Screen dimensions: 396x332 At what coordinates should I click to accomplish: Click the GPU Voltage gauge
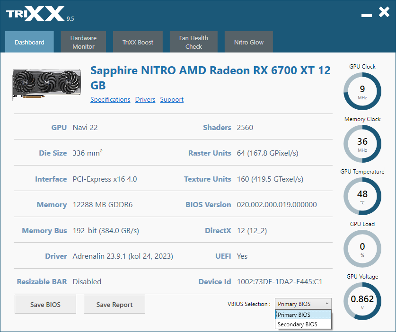(362, 301)
